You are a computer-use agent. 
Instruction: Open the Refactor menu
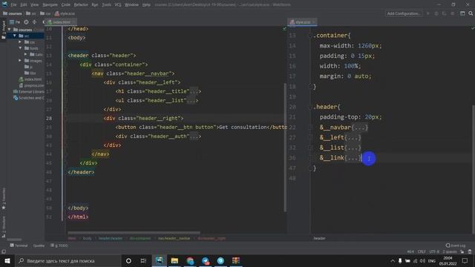tap(81, 4)
